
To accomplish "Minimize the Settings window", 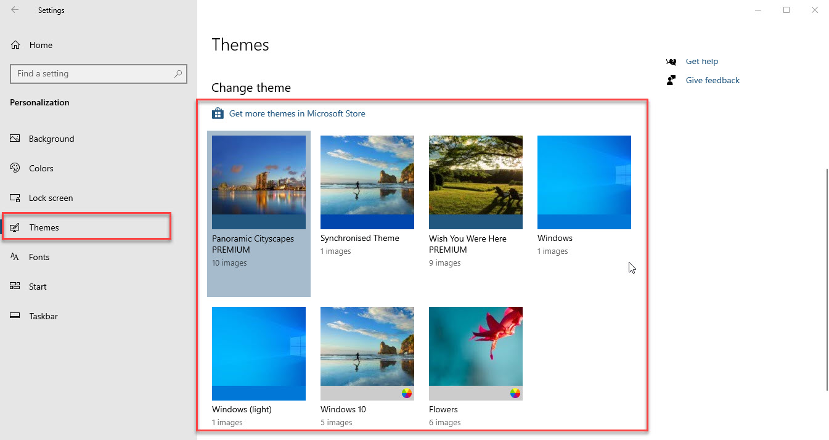I will click(758, 10).
